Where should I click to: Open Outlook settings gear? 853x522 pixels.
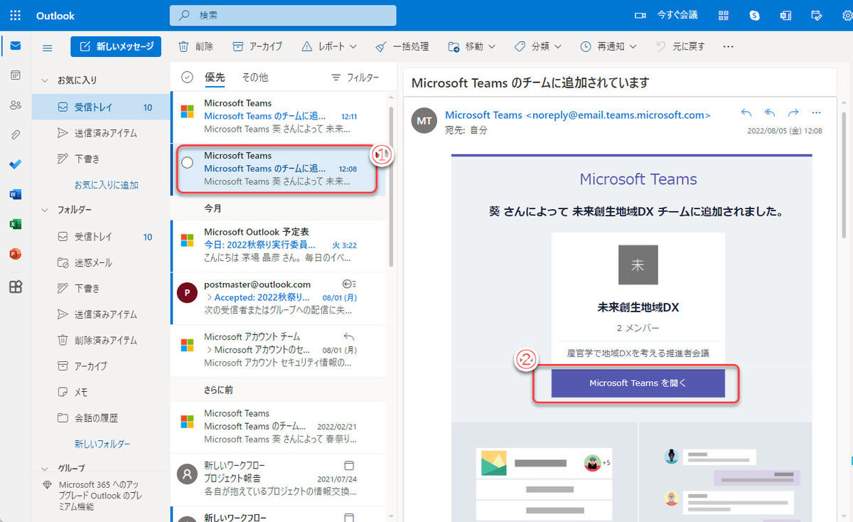(847, 15)
